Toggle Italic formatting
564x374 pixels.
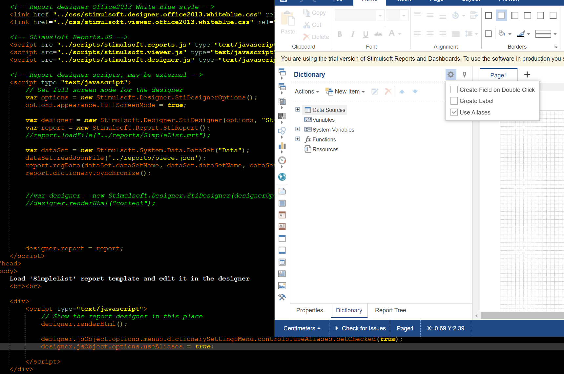353,34
